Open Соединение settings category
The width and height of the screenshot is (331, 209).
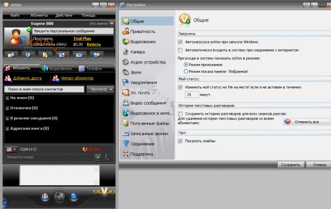click(147, 144)
